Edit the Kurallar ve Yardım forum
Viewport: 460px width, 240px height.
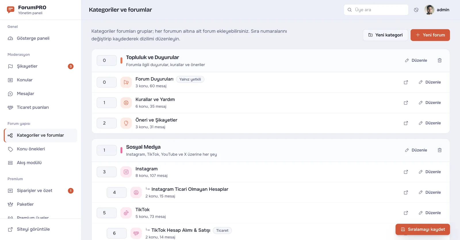[x=430, y=103]
